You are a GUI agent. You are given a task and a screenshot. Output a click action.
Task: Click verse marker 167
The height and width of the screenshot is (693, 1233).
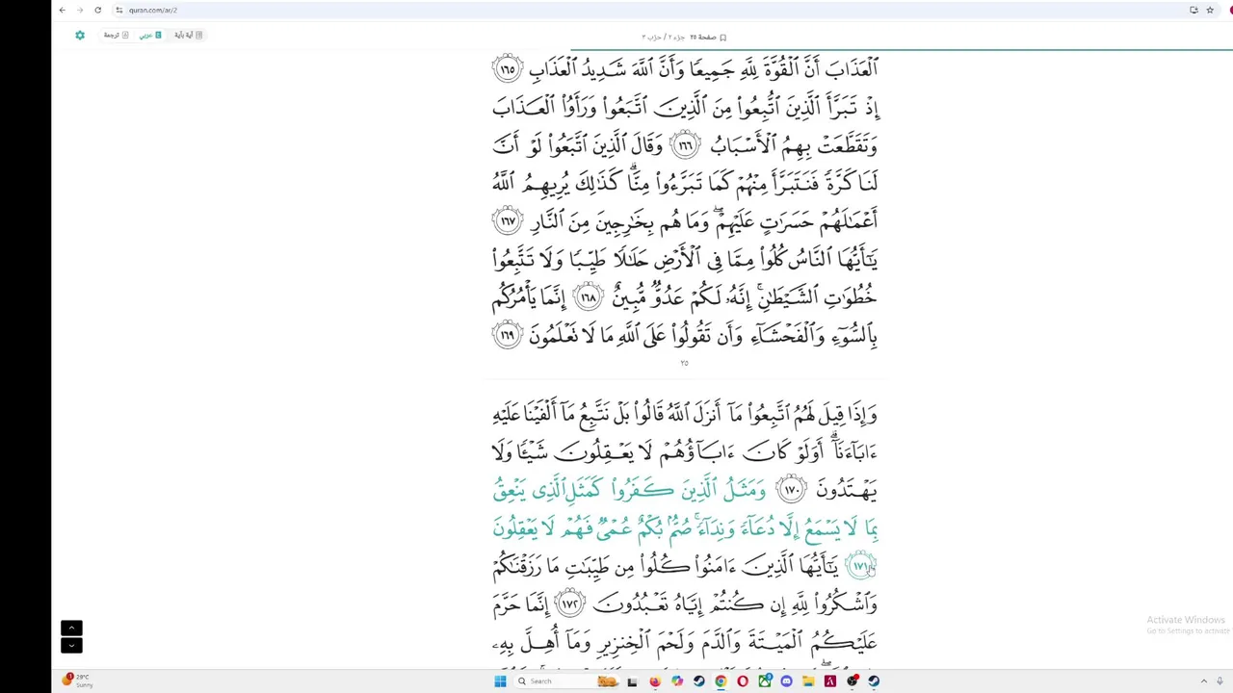507,221
